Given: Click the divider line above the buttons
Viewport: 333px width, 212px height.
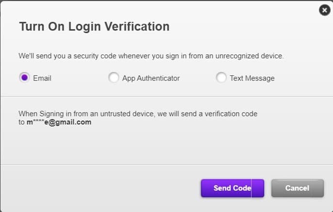Looking at the screenshot, I should click(x=166, y=164).
